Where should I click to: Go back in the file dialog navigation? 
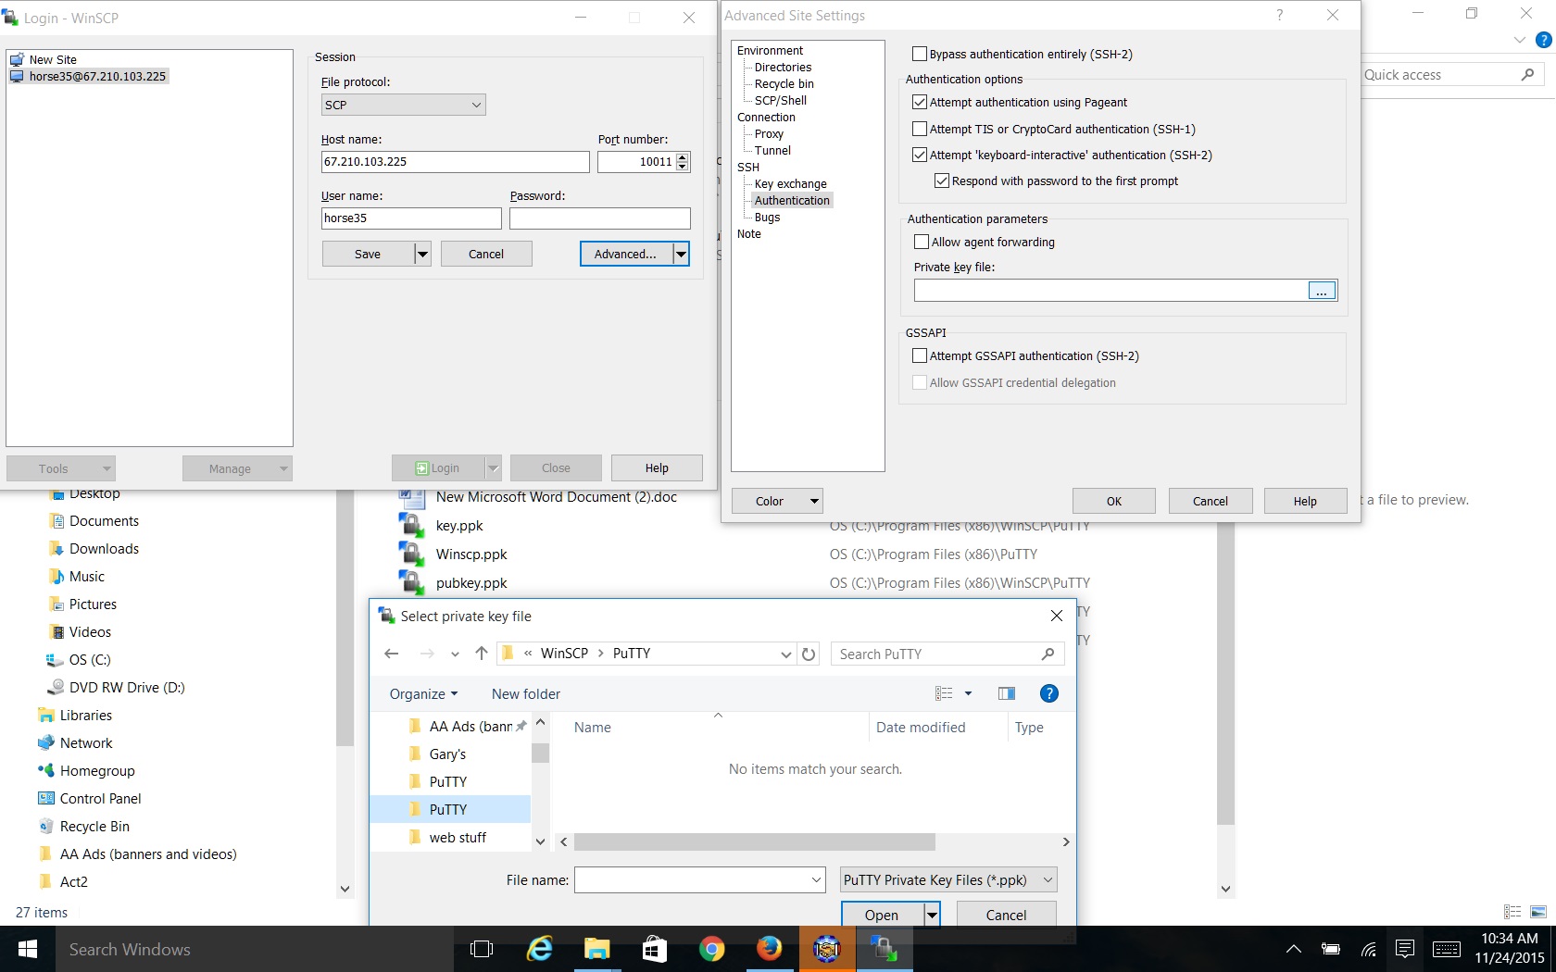pos(391,654)
